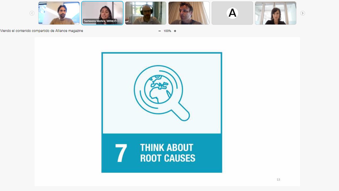Select participant tile with letter A avatar
The height and width of the screenshot is (191, 339).
[x=232, y=13]
